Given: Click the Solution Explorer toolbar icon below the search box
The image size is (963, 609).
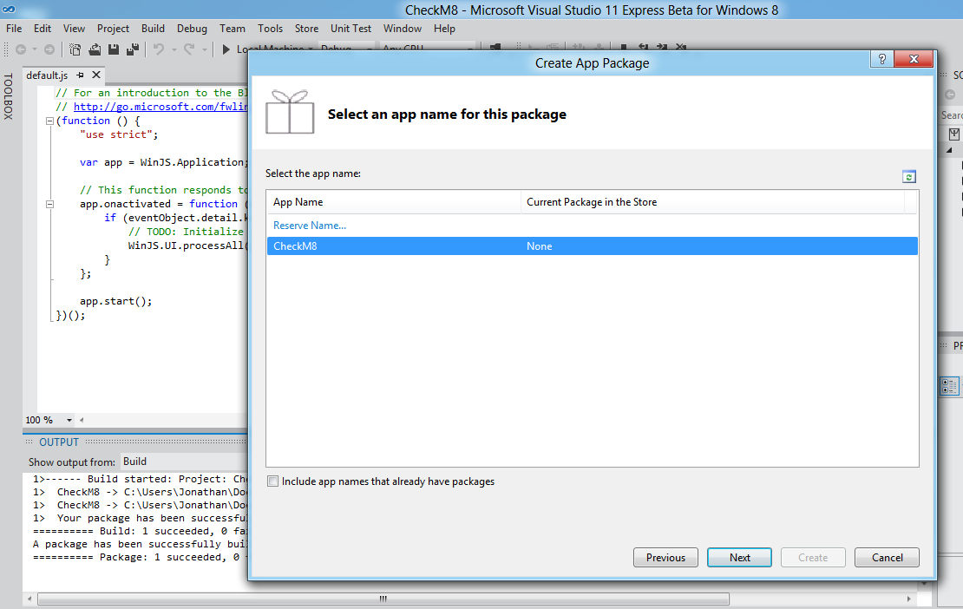Looking at the screenshot, I should click(x=953, y=134).
